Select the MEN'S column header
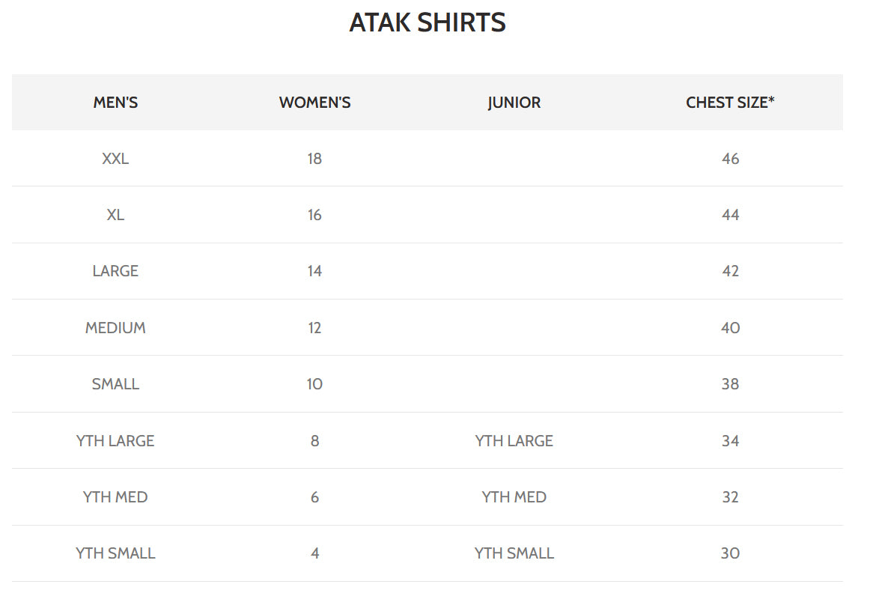The image size is (870, 608). pos(115,103)
